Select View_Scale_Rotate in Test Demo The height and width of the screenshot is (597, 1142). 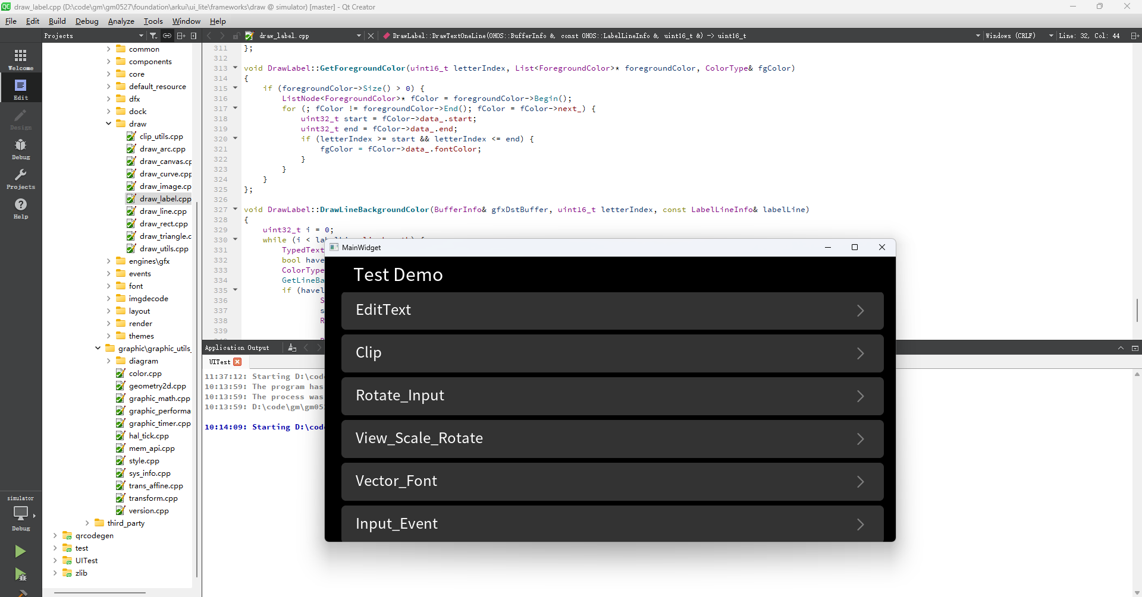click(x=612, y=439)
